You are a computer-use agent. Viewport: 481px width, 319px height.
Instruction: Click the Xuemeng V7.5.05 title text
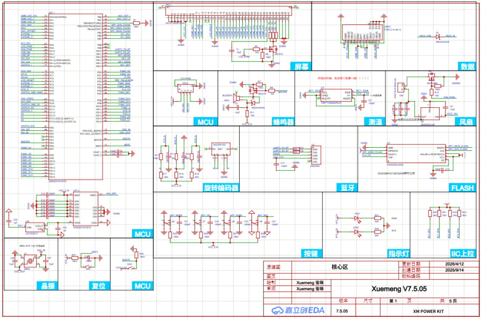399,289
